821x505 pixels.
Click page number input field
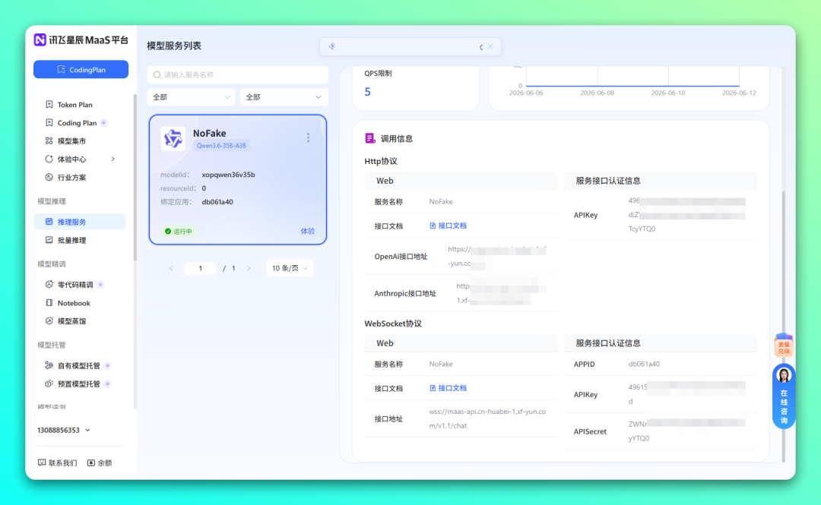(x=201, y=269)
